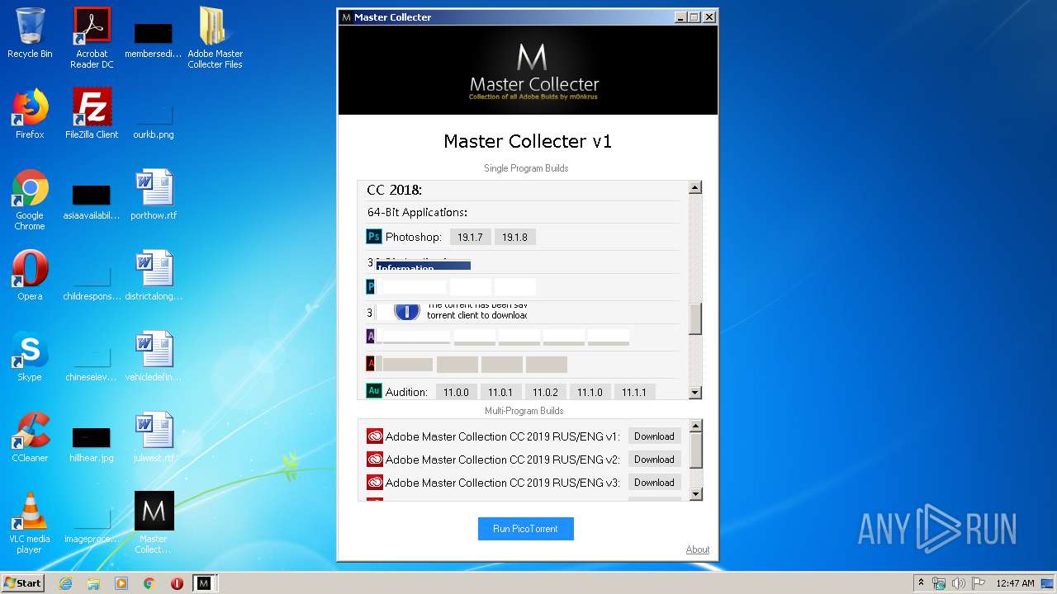Show hidden tray icons arrow
This screenshot has width=1057, height=594.
(x=921, y=583)
